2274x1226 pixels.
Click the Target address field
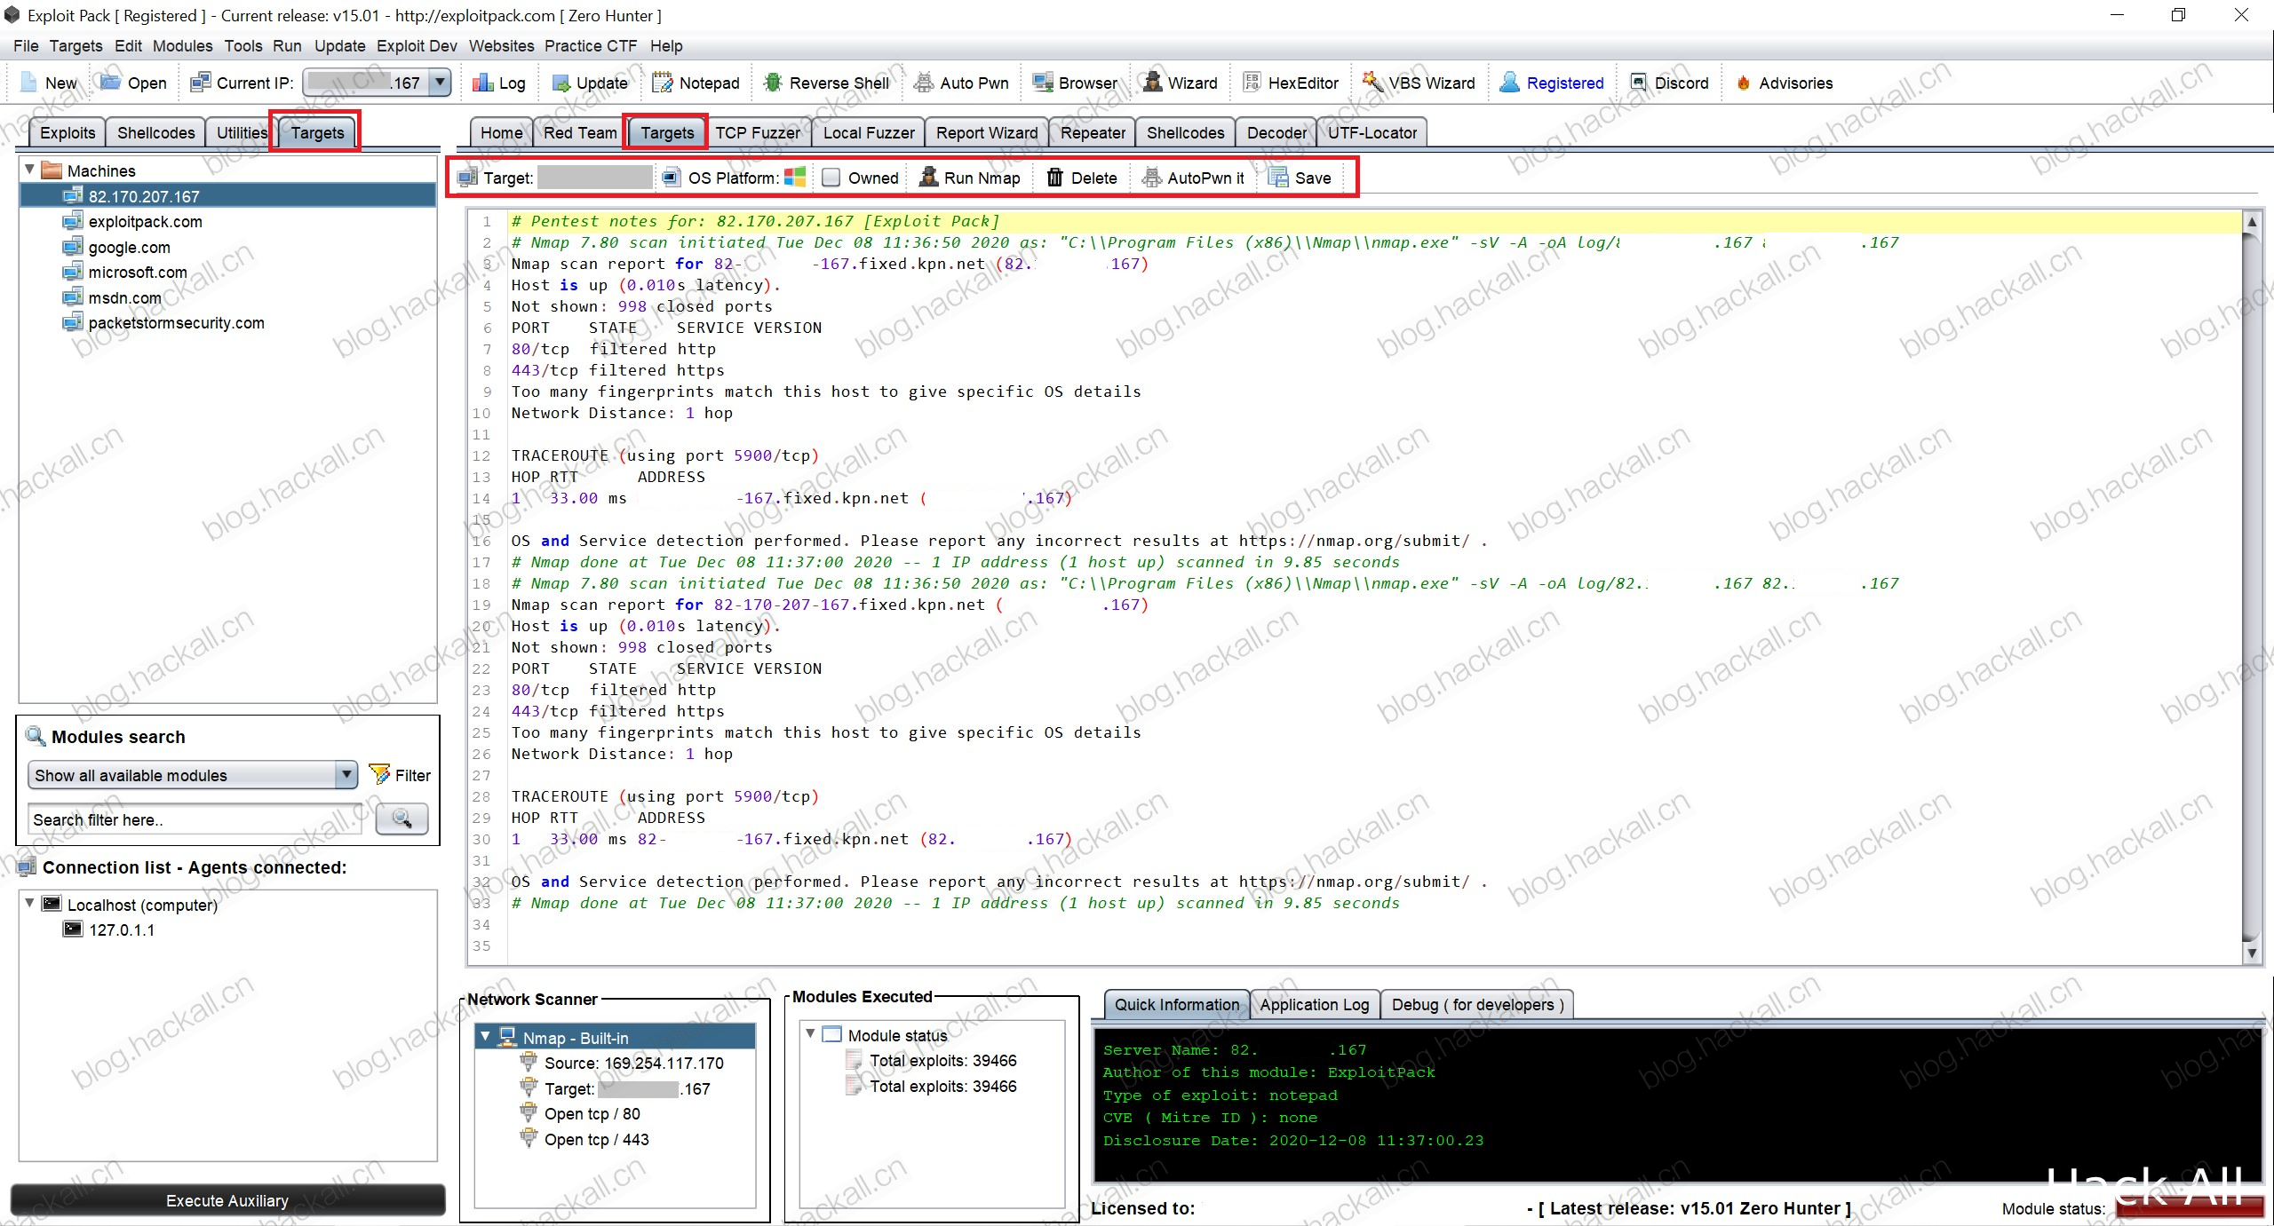point(594,178)
